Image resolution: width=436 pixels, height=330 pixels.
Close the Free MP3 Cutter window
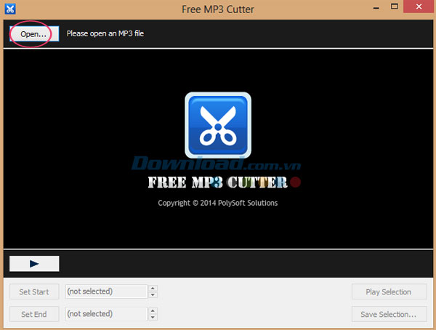[419, 7]
